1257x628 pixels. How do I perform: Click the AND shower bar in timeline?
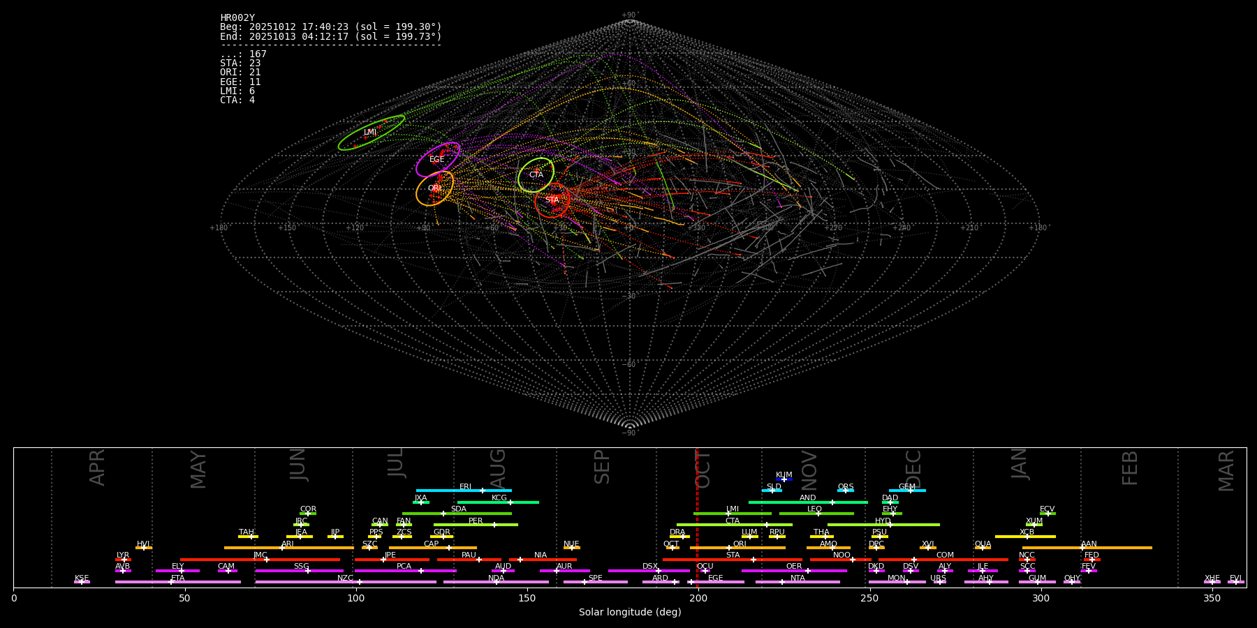point(808,502)
